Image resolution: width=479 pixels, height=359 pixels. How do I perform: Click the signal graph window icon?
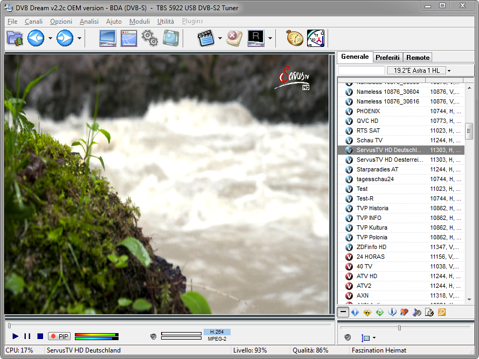[129, 38]
